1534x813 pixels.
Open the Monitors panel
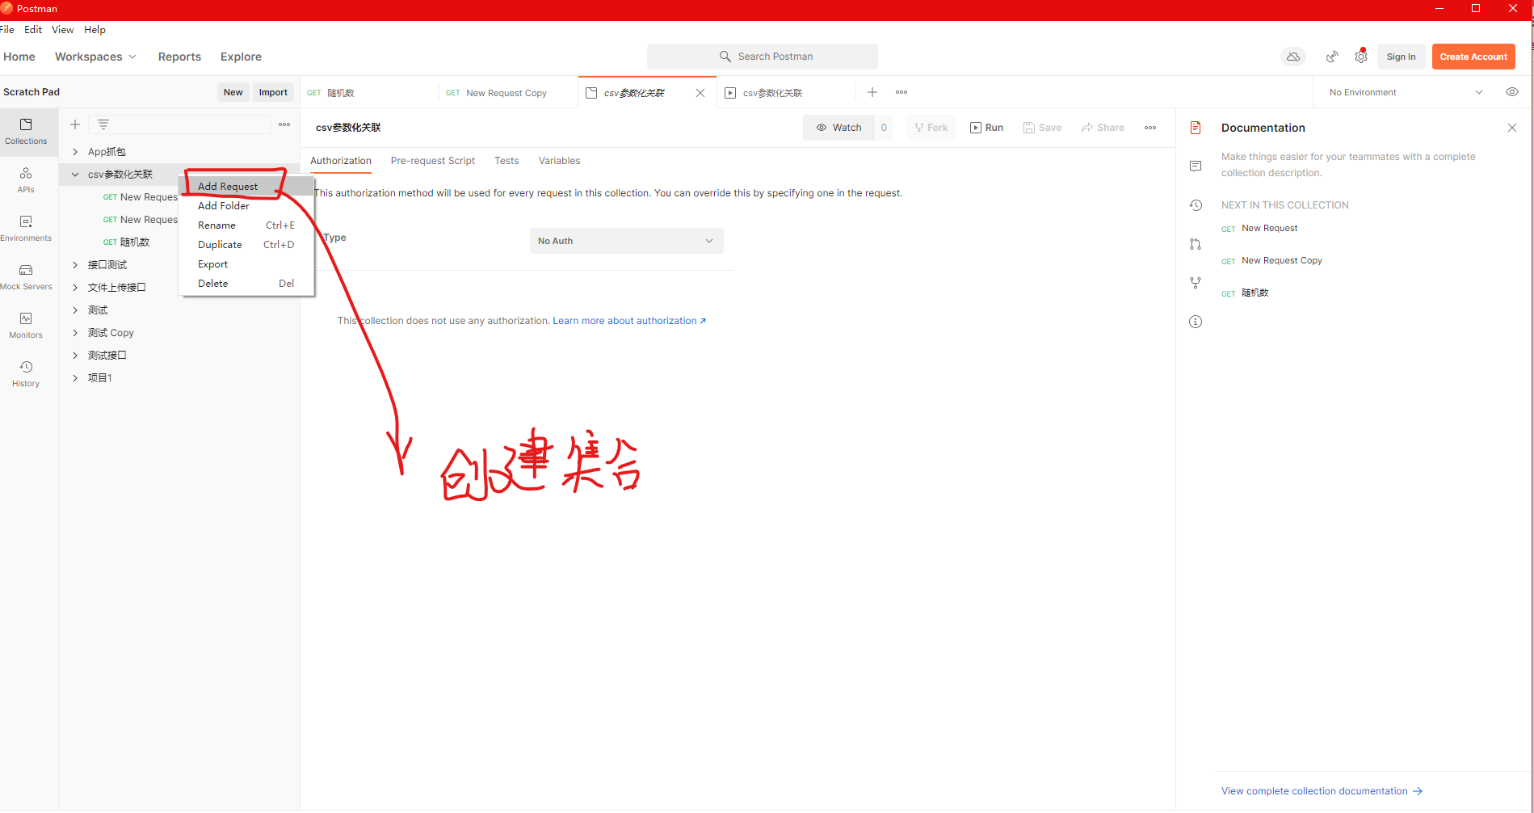pos(25,324)
